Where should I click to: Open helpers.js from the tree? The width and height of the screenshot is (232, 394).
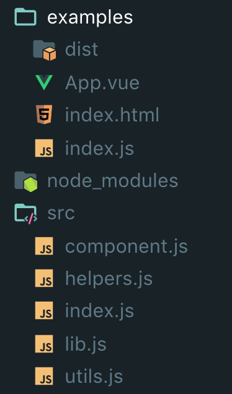[x=109, y=279]
